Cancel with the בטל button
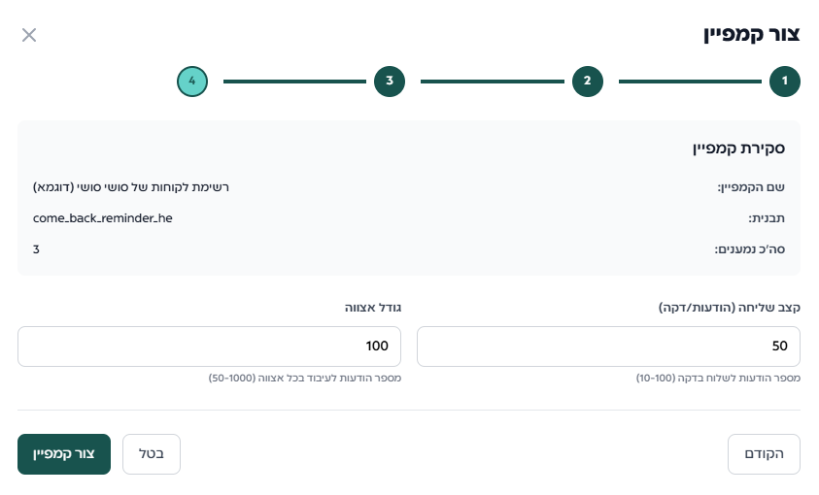The width and height of the screenshot is (819, 495). (152, 454)
